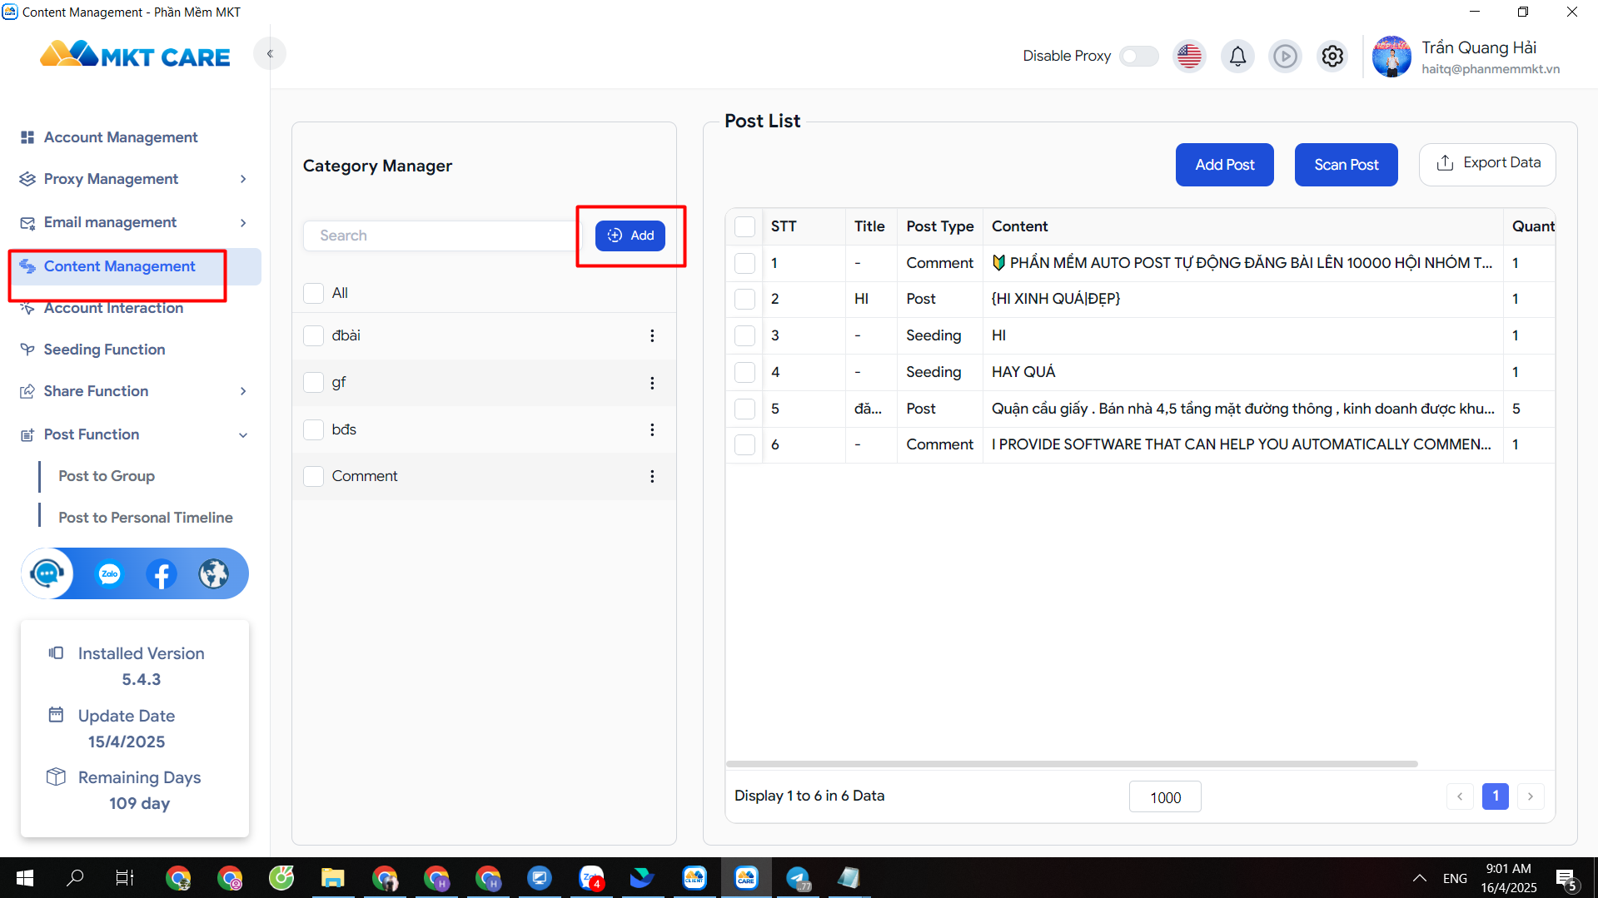Check the checkbox for post row 2
This screenshot has width=1598, height=898.
pyautogui.click(x=744, y=299)
